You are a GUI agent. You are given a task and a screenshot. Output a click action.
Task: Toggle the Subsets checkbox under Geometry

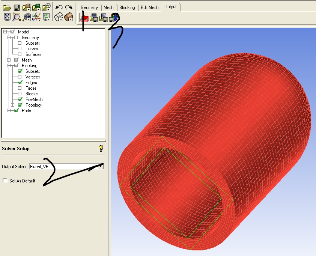pos(20,43)
